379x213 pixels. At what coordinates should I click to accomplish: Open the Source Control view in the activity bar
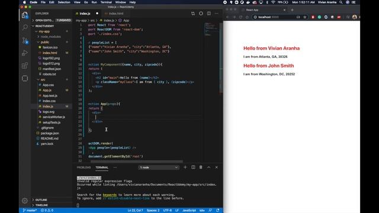(25, 40)
